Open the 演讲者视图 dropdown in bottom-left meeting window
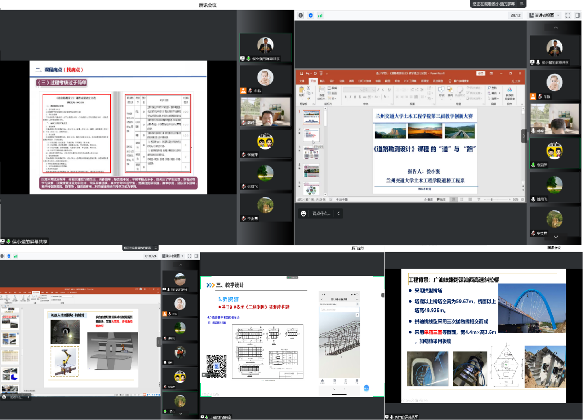The width and height of the screenshot is (583, 420). point(173,256)
